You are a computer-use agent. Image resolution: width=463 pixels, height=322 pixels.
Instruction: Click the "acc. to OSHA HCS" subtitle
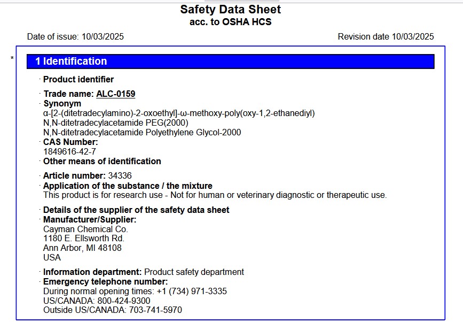click(230, 22)
